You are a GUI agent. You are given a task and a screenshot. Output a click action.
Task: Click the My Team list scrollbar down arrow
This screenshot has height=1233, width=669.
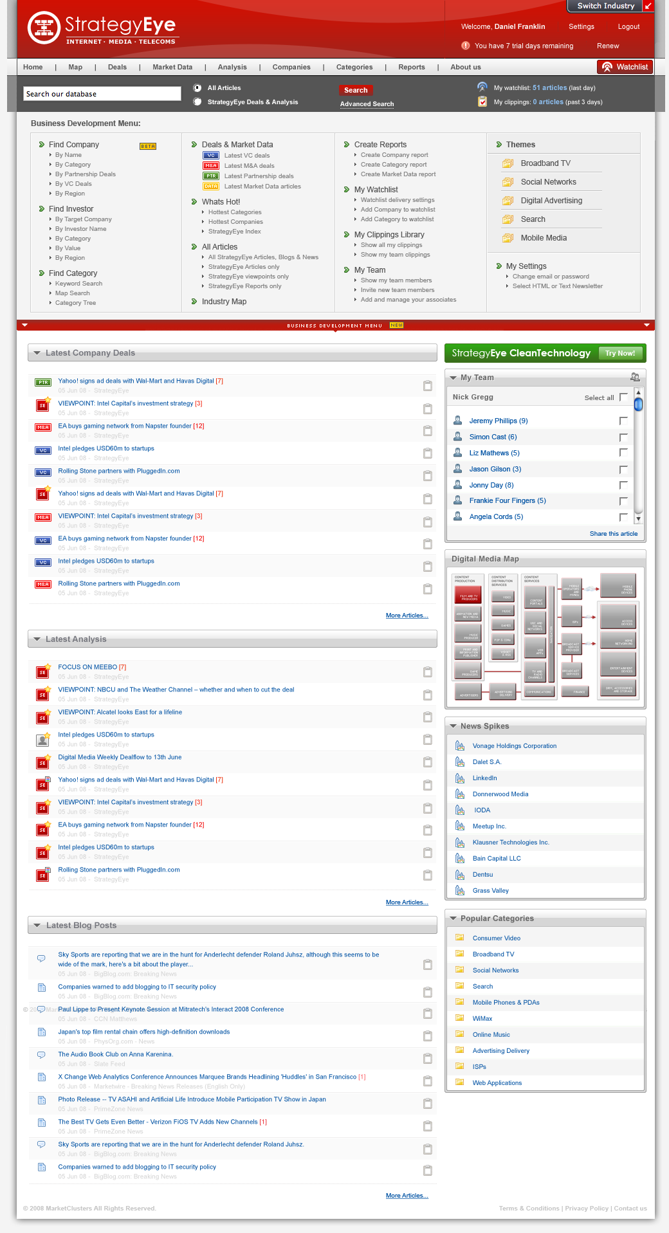pyautogui.click(x=638, y=518)
